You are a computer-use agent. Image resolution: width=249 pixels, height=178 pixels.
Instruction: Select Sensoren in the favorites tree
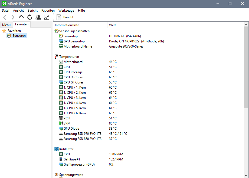pyautogui.click(x=19, y=36)
